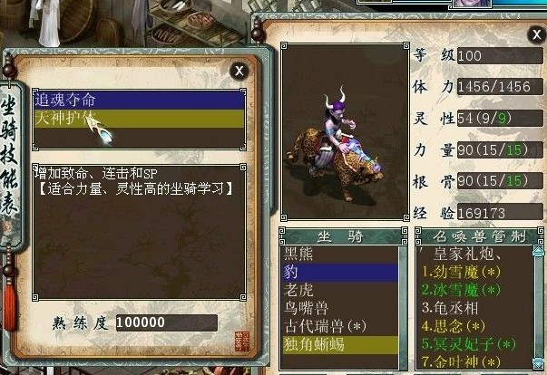
Task: Select the 天神护体 skill
Action: [x=139, y=119]
